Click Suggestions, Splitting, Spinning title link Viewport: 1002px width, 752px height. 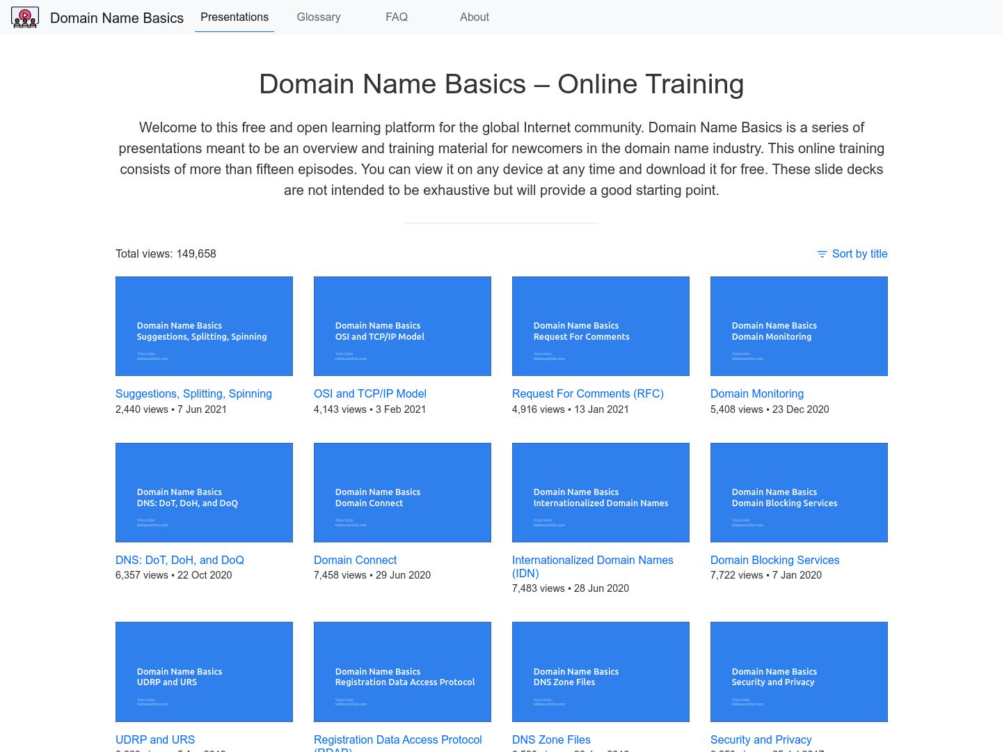(x=193, y=393)
